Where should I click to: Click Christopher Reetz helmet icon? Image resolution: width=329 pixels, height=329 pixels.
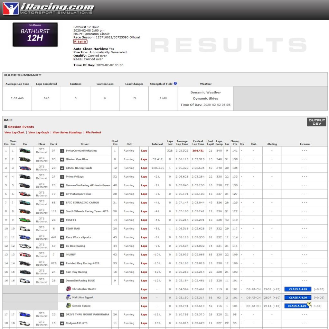(69, 289)
